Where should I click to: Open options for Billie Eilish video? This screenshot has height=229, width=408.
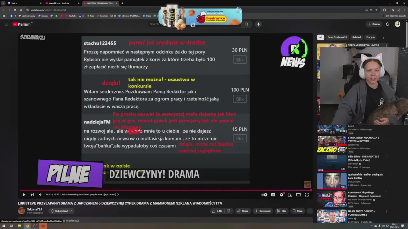(386, 157)
